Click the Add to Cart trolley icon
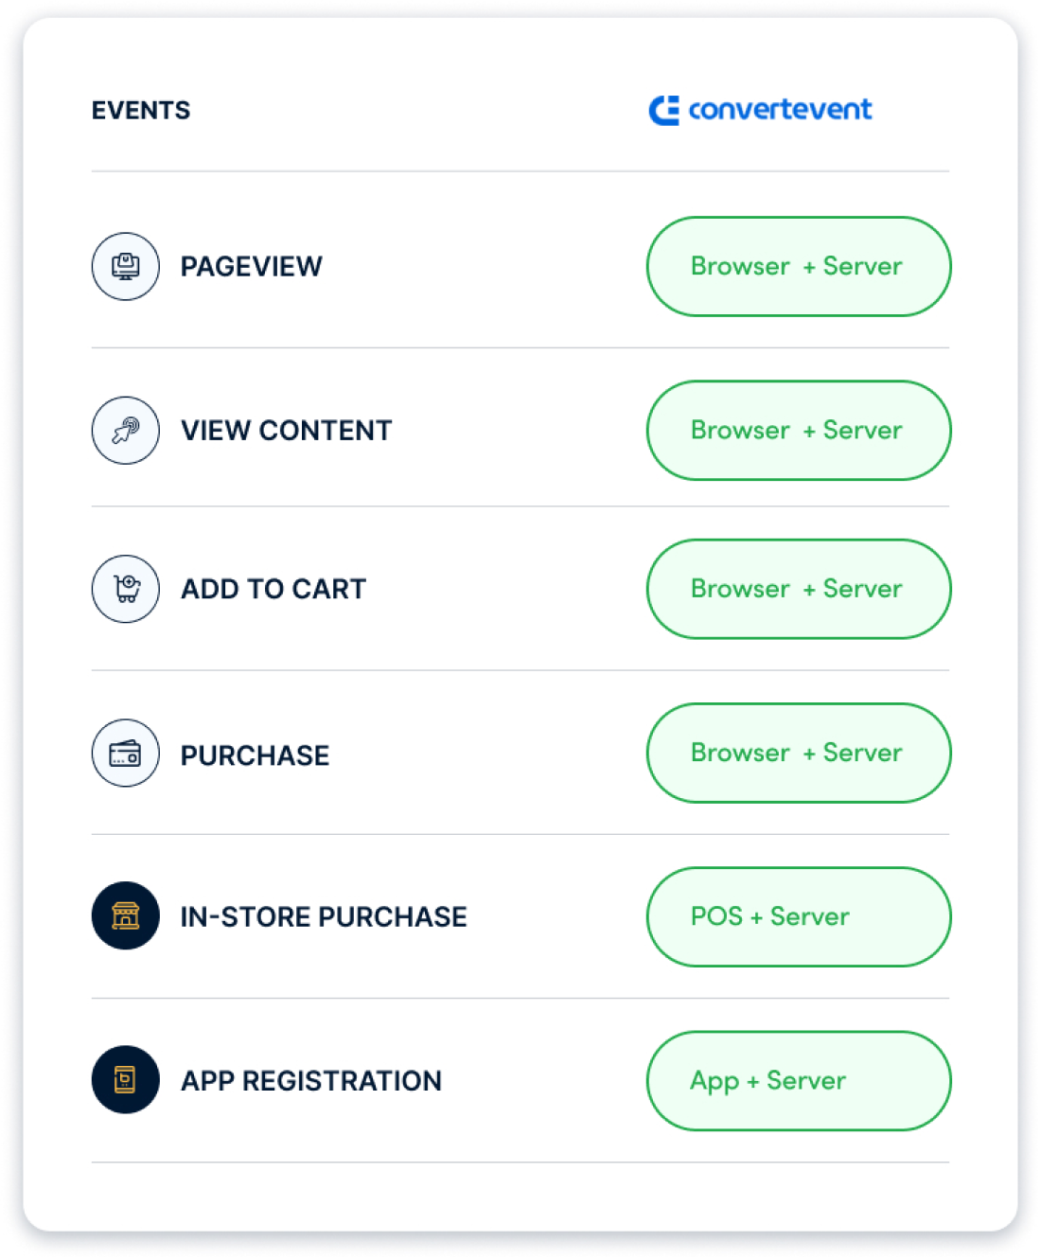Screen dimensions: 1041x1260 pos(126,589)
